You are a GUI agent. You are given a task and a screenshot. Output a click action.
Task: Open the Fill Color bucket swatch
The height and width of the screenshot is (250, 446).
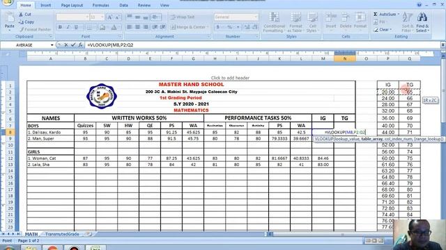coord(102,27)
